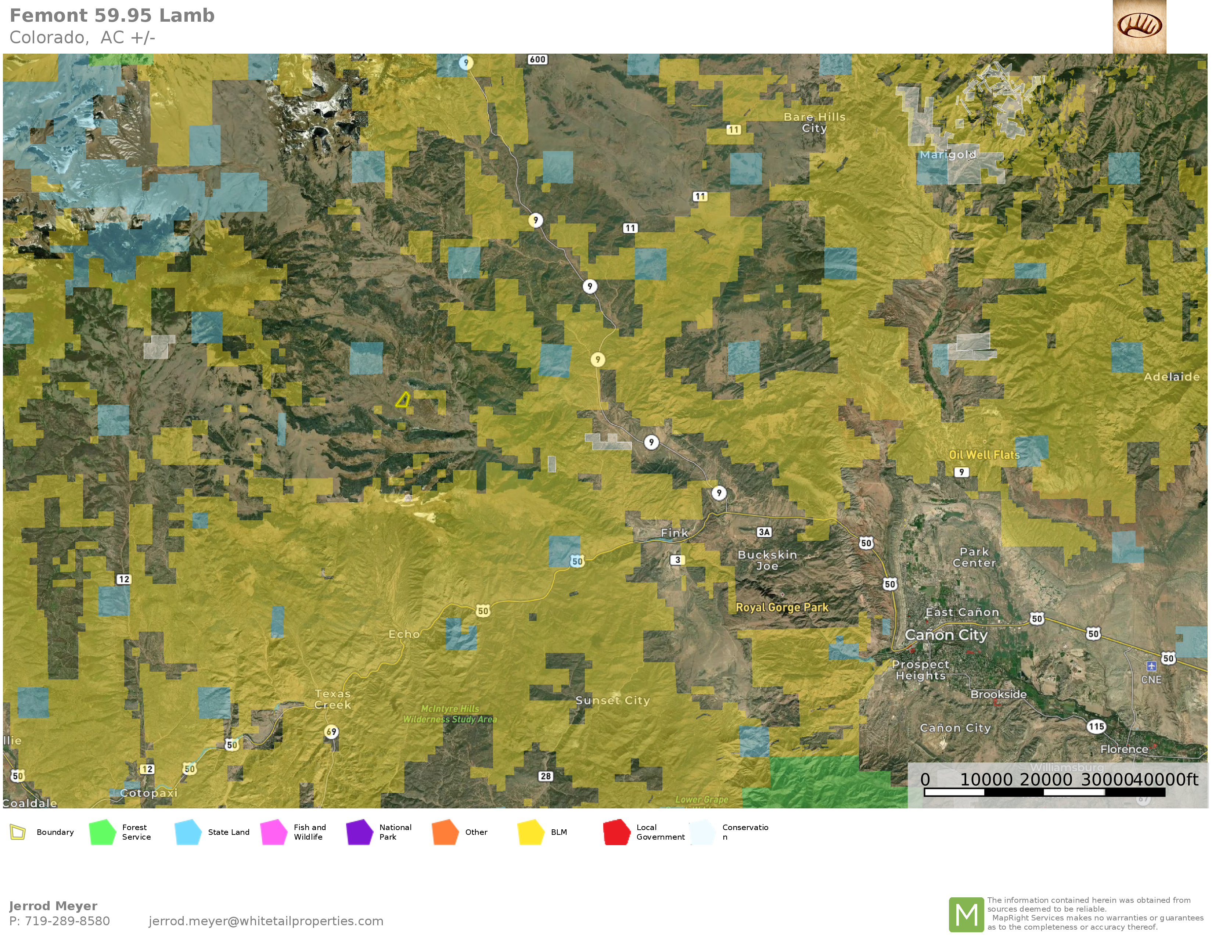Image resolution: width=1212 pixels, height=937 pixels.
Task: Click the 600 road marker at the top edge
Action: (537, 60)
